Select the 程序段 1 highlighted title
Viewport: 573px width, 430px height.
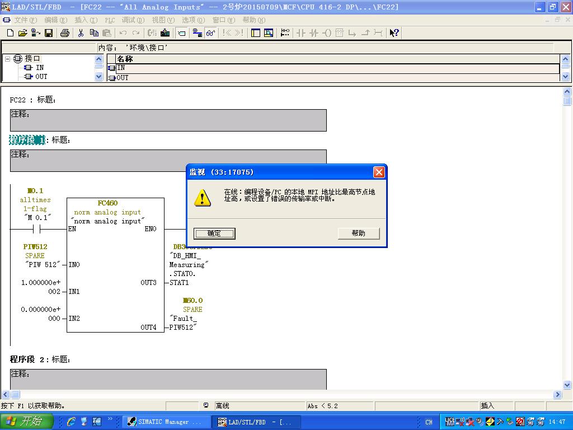(27, 139)
